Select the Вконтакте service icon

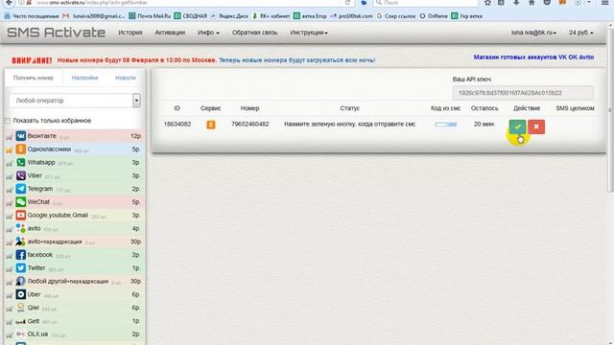(21, 136)
